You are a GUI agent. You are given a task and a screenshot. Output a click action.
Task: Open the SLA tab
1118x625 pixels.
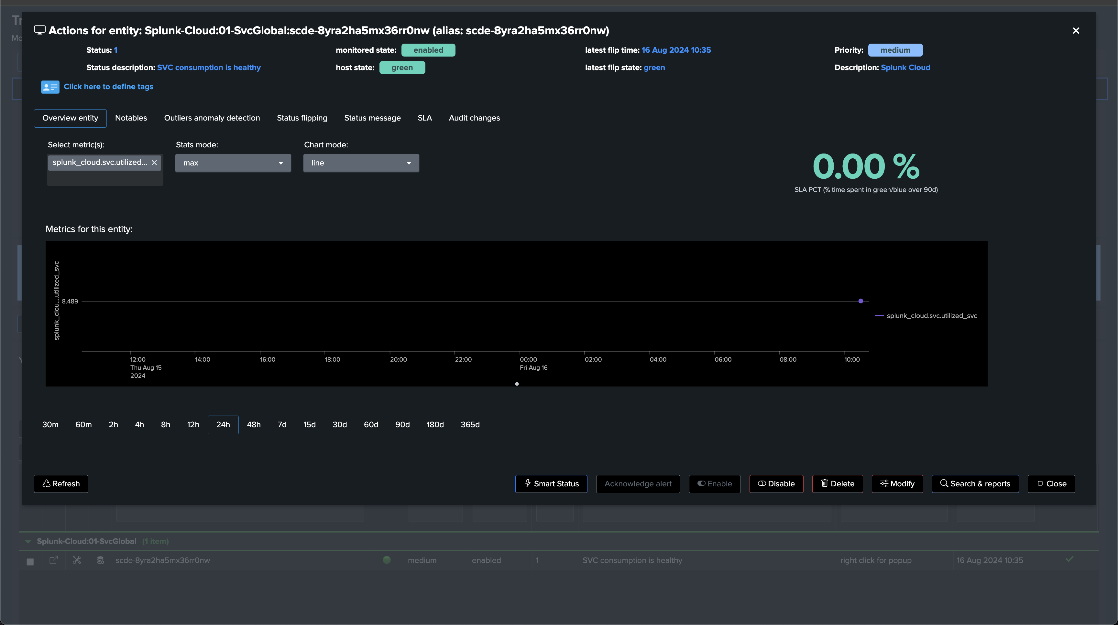425,118
